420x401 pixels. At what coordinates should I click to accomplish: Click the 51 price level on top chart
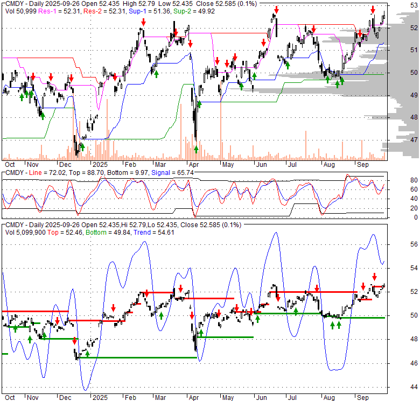point(414,50)
